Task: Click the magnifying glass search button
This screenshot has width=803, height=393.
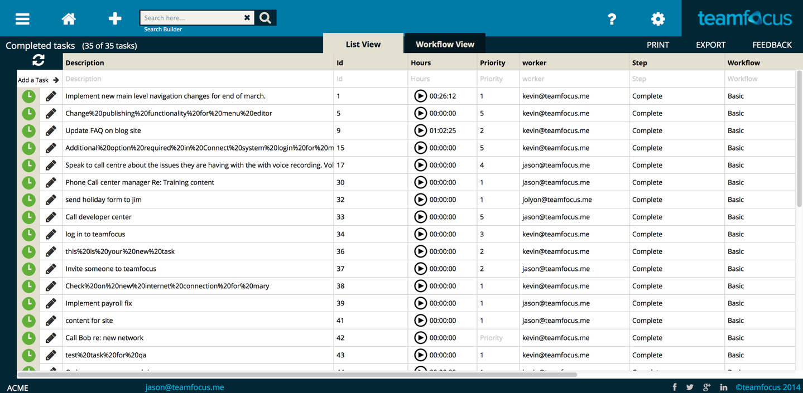Action: (266, 18)
